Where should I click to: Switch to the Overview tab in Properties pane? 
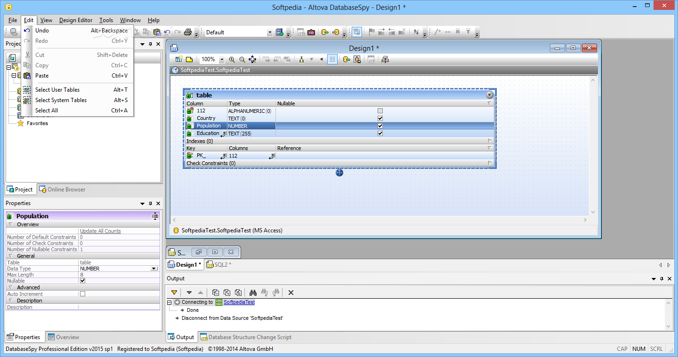pos(63,337)
